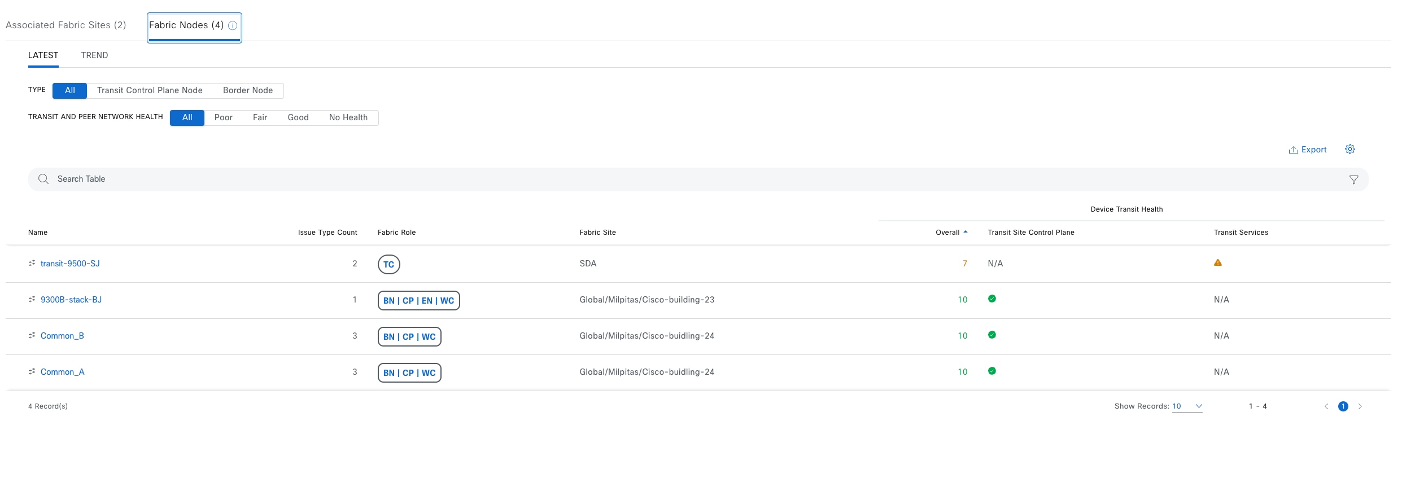1402x504 pixels.
Task: Go to next page arrow
Action: coord(1360,406)
